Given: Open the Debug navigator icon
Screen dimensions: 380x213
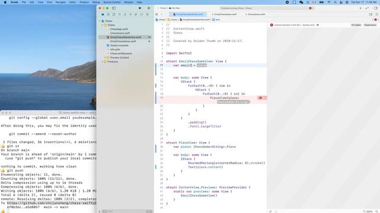Looking at the screenshot, I should (x=136, y=14).
